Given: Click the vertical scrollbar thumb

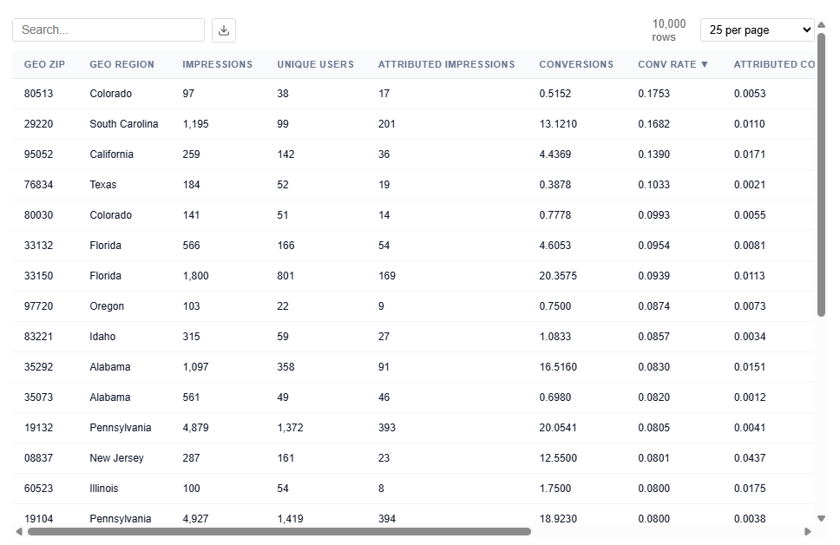Looking at the screenshot, I should tap(821, 174).
